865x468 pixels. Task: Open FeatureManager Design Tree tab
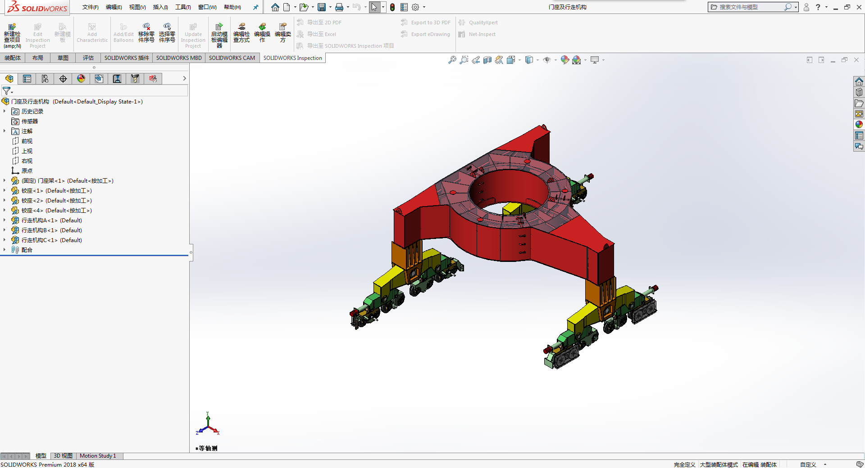[9, 79]
